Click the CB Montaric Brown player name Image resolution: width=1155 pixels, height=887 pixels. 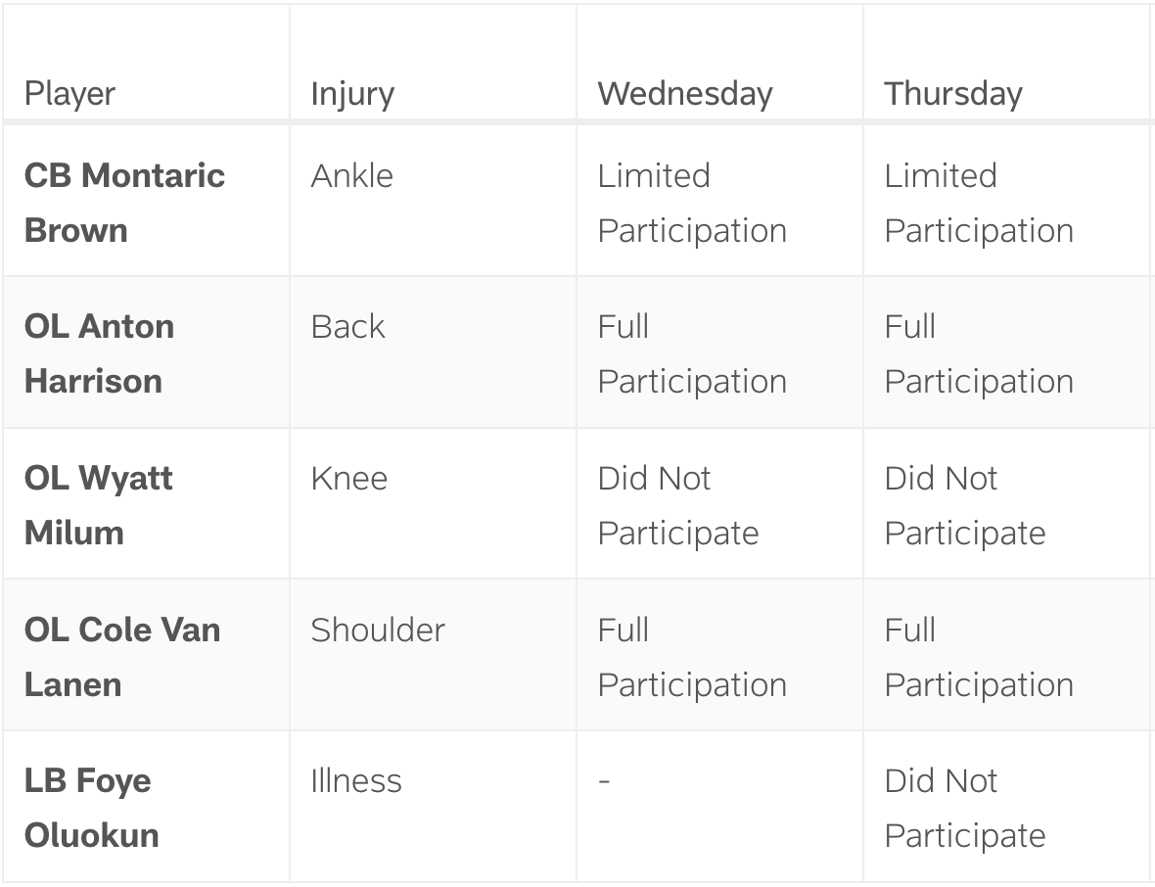[x=124, y=203]
